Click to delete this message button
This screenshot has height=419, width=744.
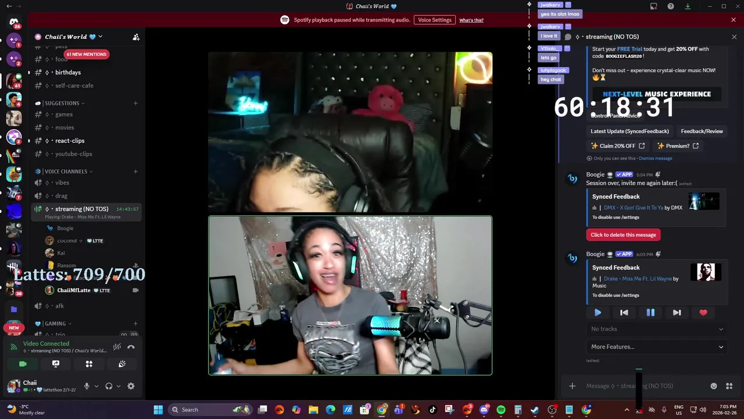[623, 235]
